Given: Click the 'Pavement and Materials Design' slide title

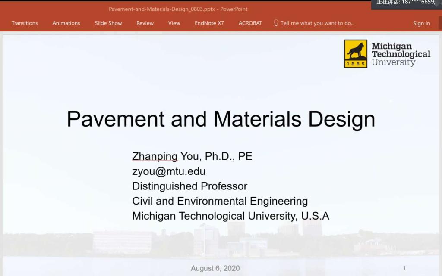Looking at the screenshot, I should click(x=221, y=119).
